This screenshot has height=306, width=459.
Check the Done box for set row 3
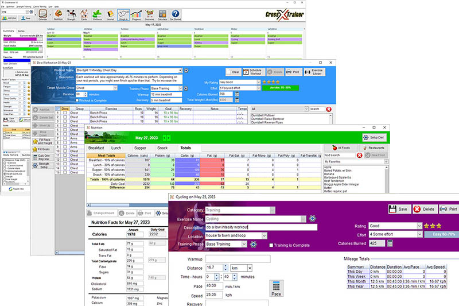click(x=65, y=121)
